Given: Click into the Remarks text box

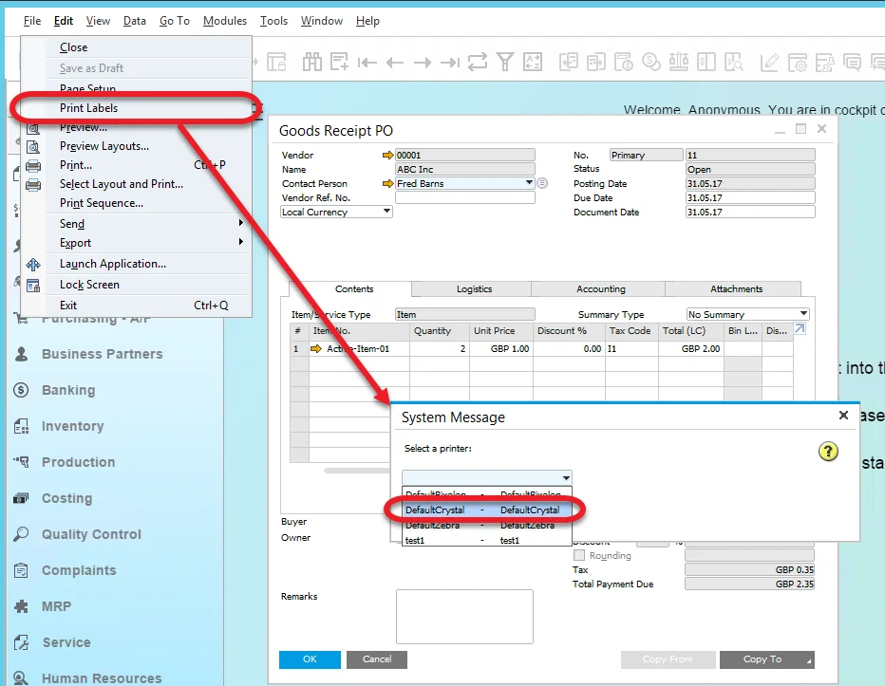Looking at the screenshot, I should (464, 617).
